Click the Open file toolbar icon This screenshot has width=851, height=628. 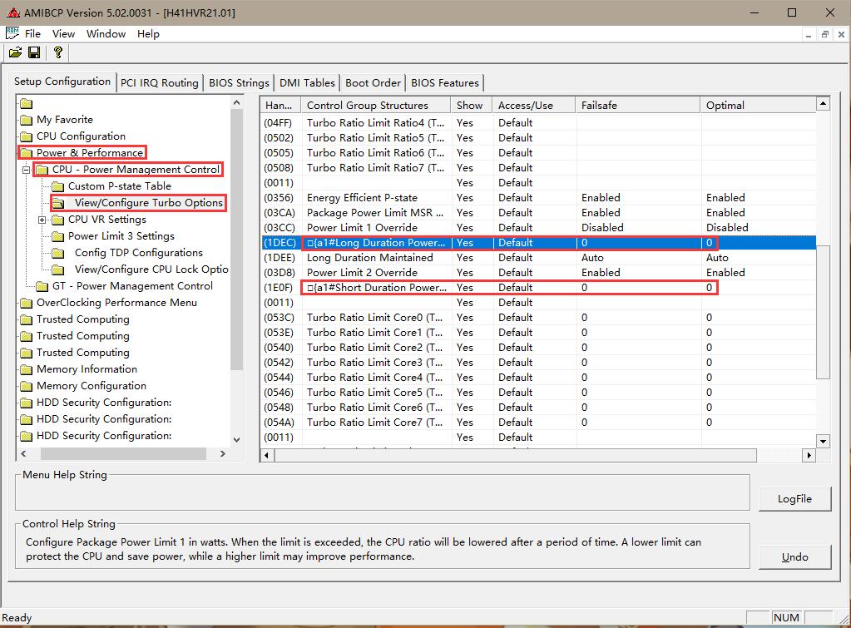point(15,52)
